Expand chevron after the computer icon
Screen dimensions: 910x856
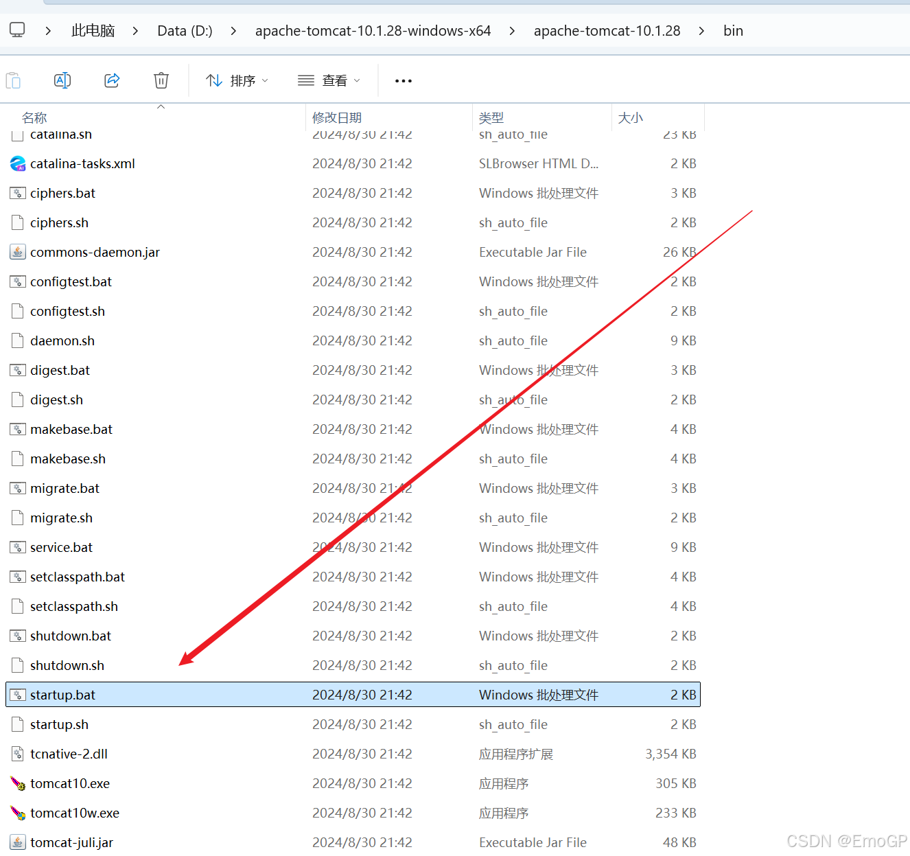48,31
